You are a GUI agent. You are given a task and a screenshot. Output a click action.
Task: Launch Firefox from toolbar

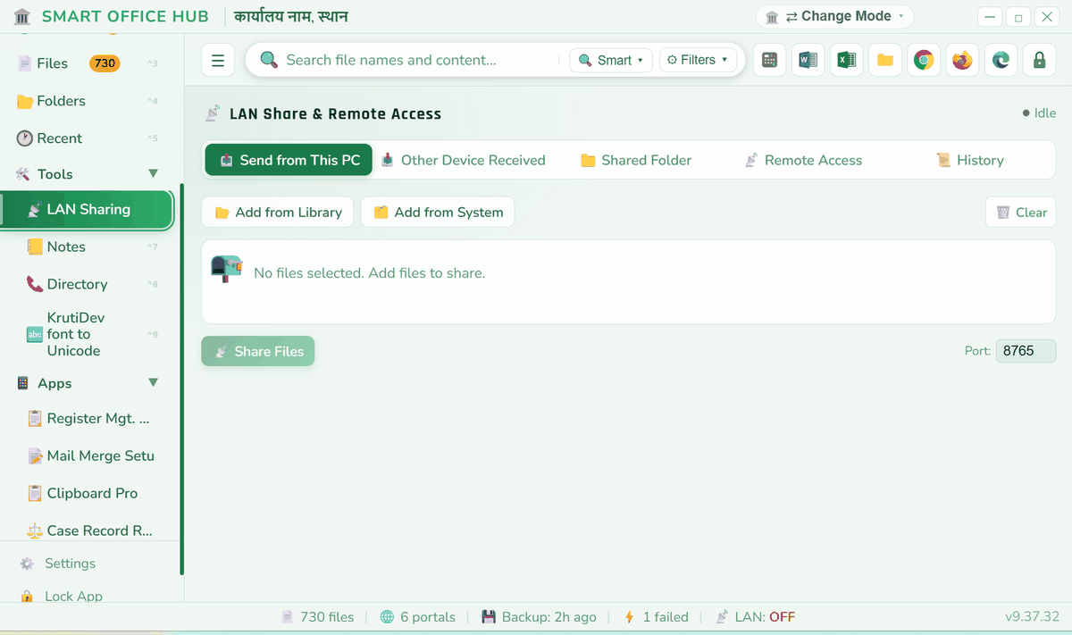coord(962,60)
